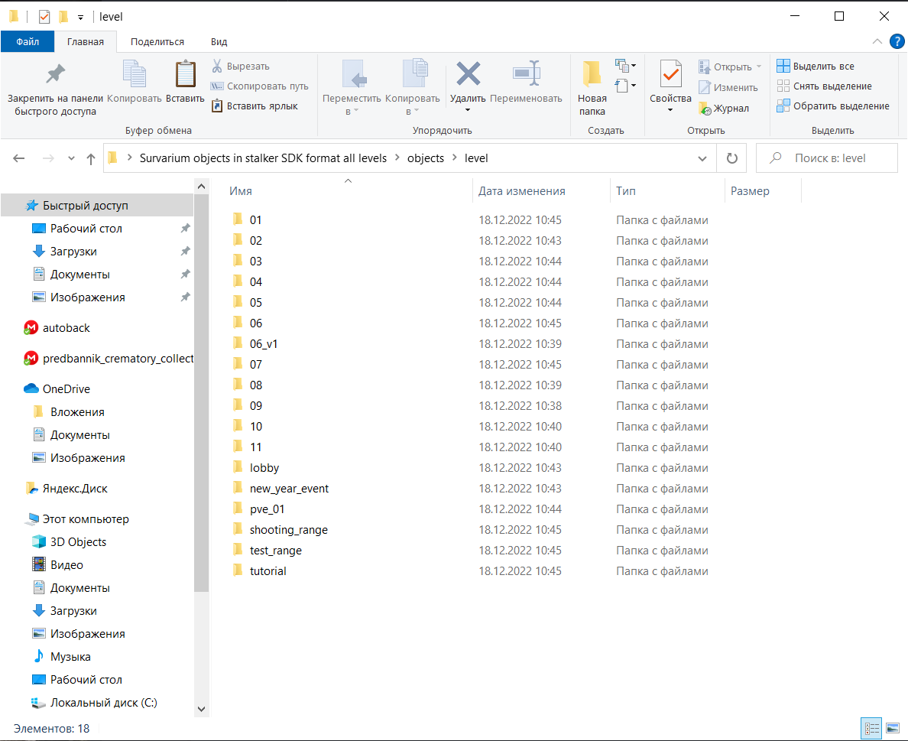Select the 06_v1 folder
The image size is (908, 741).
point(264,344)
